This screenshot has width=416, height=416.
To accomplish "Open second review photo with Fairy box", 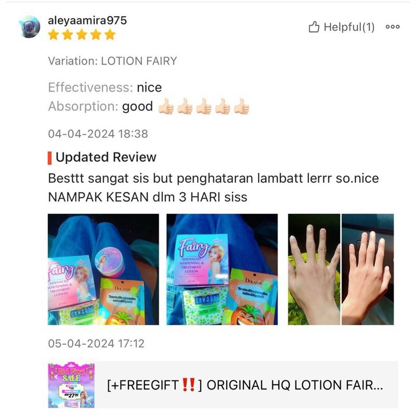I will [x=222, y=269].
